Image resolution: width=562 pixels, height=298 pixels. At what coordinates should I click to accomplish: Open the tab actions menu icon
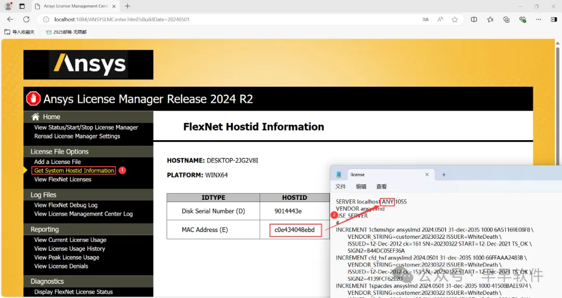click(x=22, y=6)
